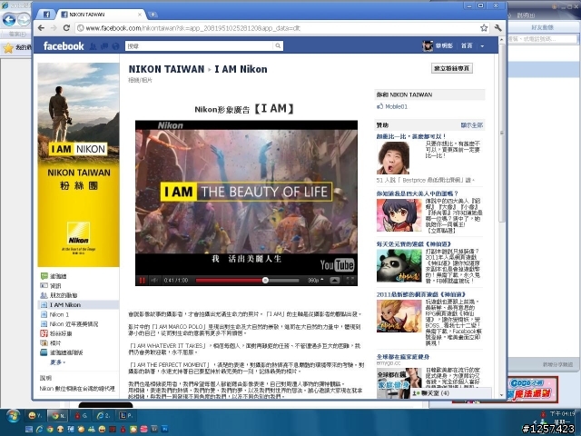Click the Lightroom quick launch icon
Viewport: 581px width, 436px height.
(x=153, y=430)
